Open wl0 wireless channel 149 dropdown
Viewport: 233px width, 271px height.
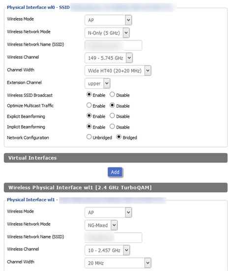109,58
